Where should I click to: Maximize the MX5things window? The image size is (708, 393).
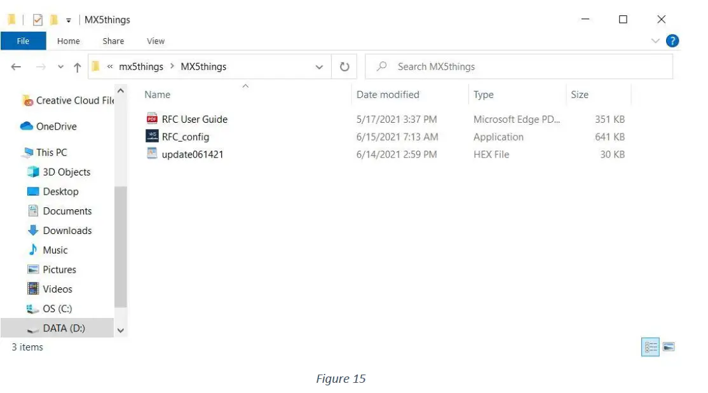[623, 20]
